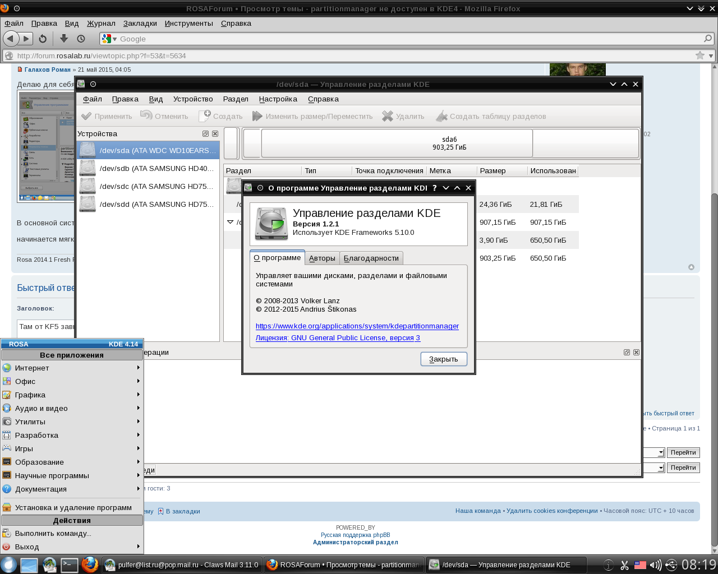Viewport: 718px width, 574px height.
Task: Click Удалить cookies конференции link
Action: [552, 511]
